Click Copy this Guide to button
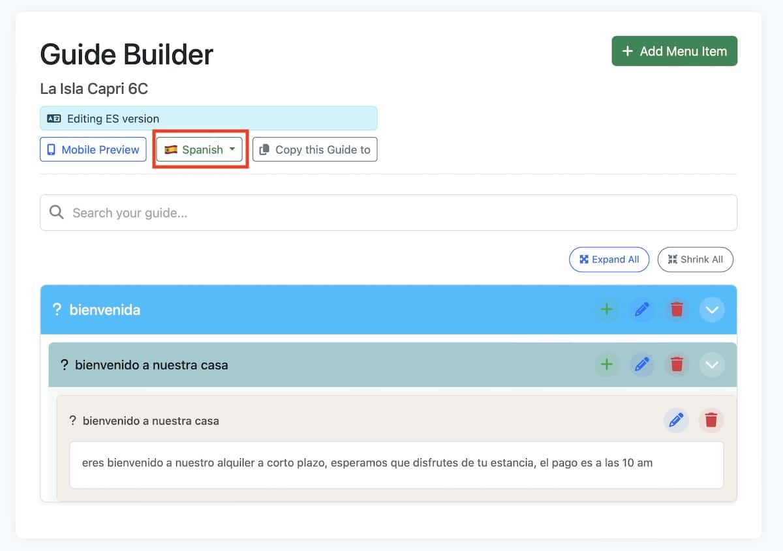The image size is (783, 551). [315, 149]
